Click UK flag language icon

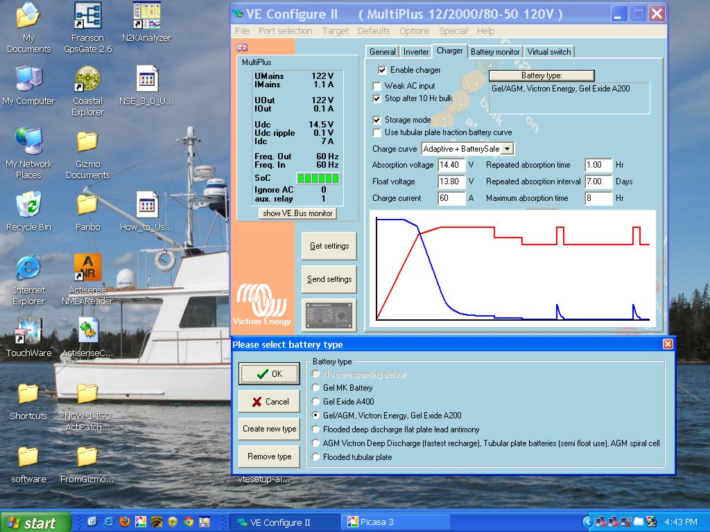(x=242, y=47)
